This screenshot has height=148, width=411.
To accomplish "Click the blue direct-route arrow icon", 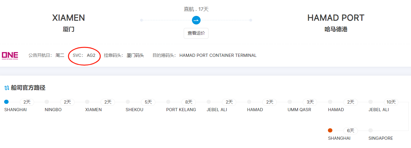I will coord(196,20).
